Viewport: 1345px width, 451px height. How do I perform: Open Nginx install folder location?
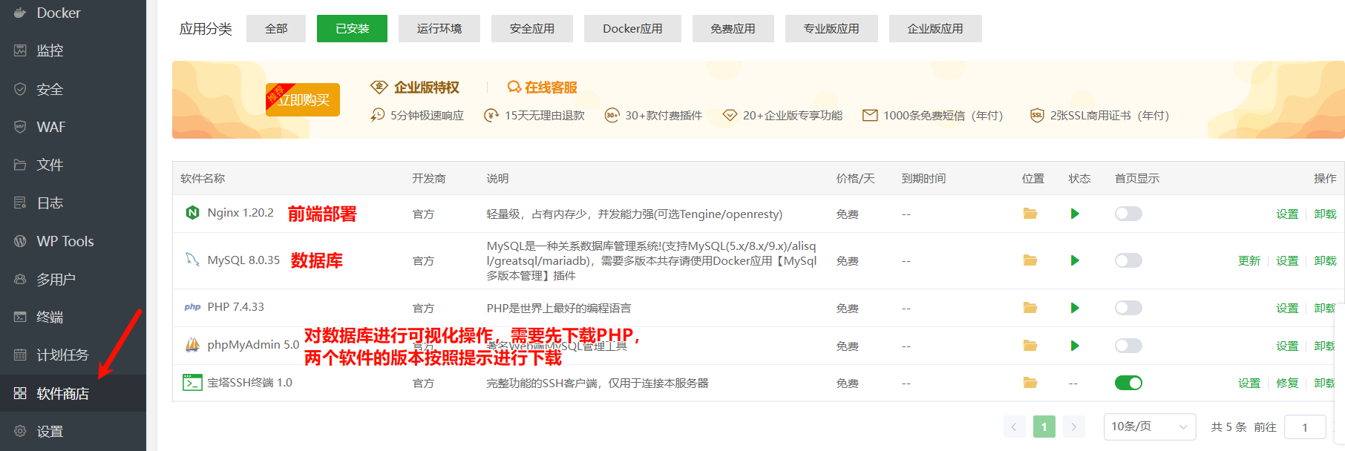[x=1030, y=214]
